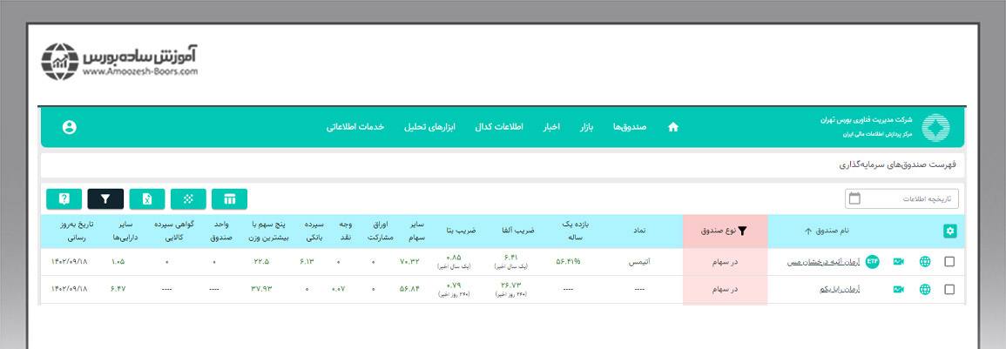The height and width of the screenshot is (349, 1006).
Task: Click the تاریخچه اطلاعات date input field
Action: coord(901,199)
